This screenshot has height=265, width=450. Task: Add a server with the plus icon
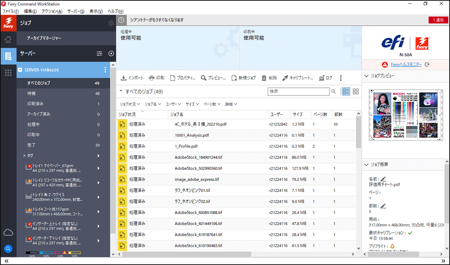[111, 54]
